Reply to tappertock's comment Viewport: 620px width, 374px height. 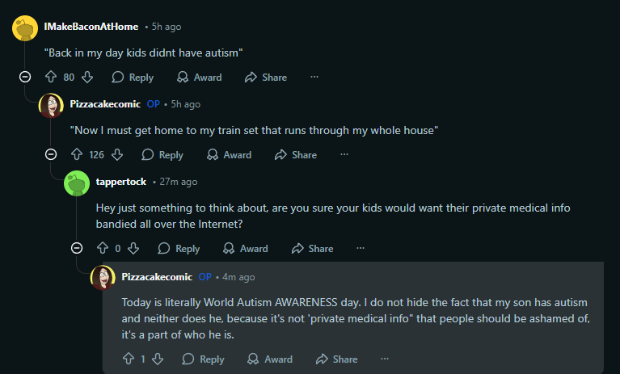179,249
